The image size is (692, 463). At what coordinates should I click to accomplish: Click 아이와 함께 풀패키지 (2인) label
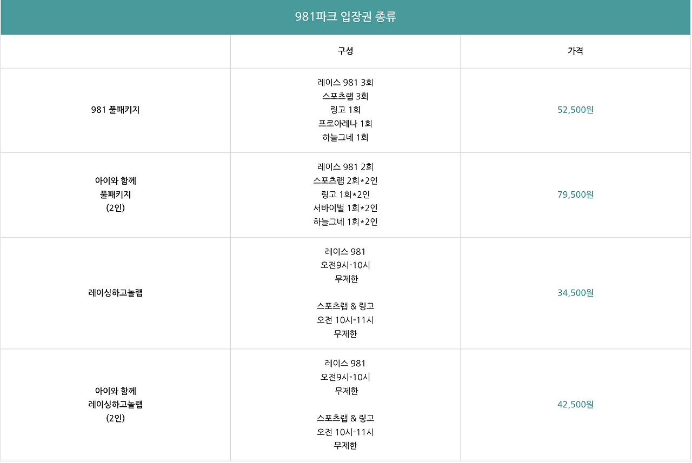coord(116,194)
